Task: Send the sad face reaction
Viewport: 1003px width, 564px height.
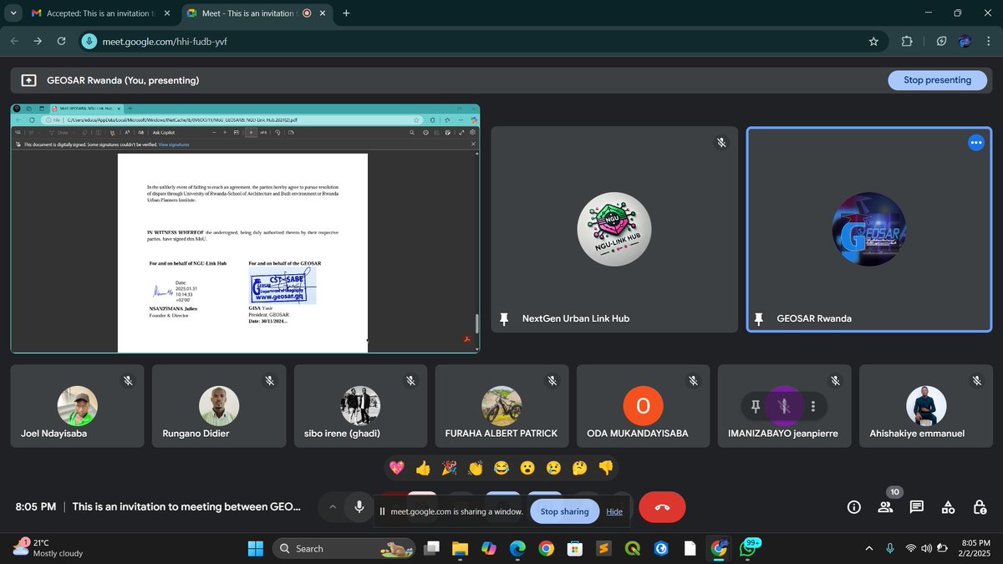Action: [x=553, y=468]
